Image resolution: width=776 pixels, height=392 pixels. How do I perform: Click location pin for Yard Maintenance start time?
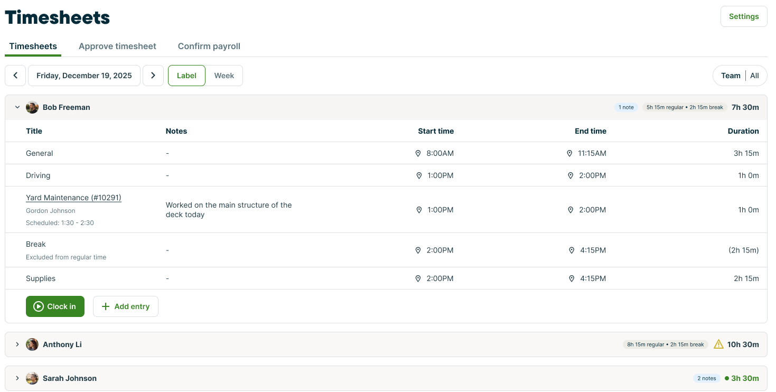419,210
